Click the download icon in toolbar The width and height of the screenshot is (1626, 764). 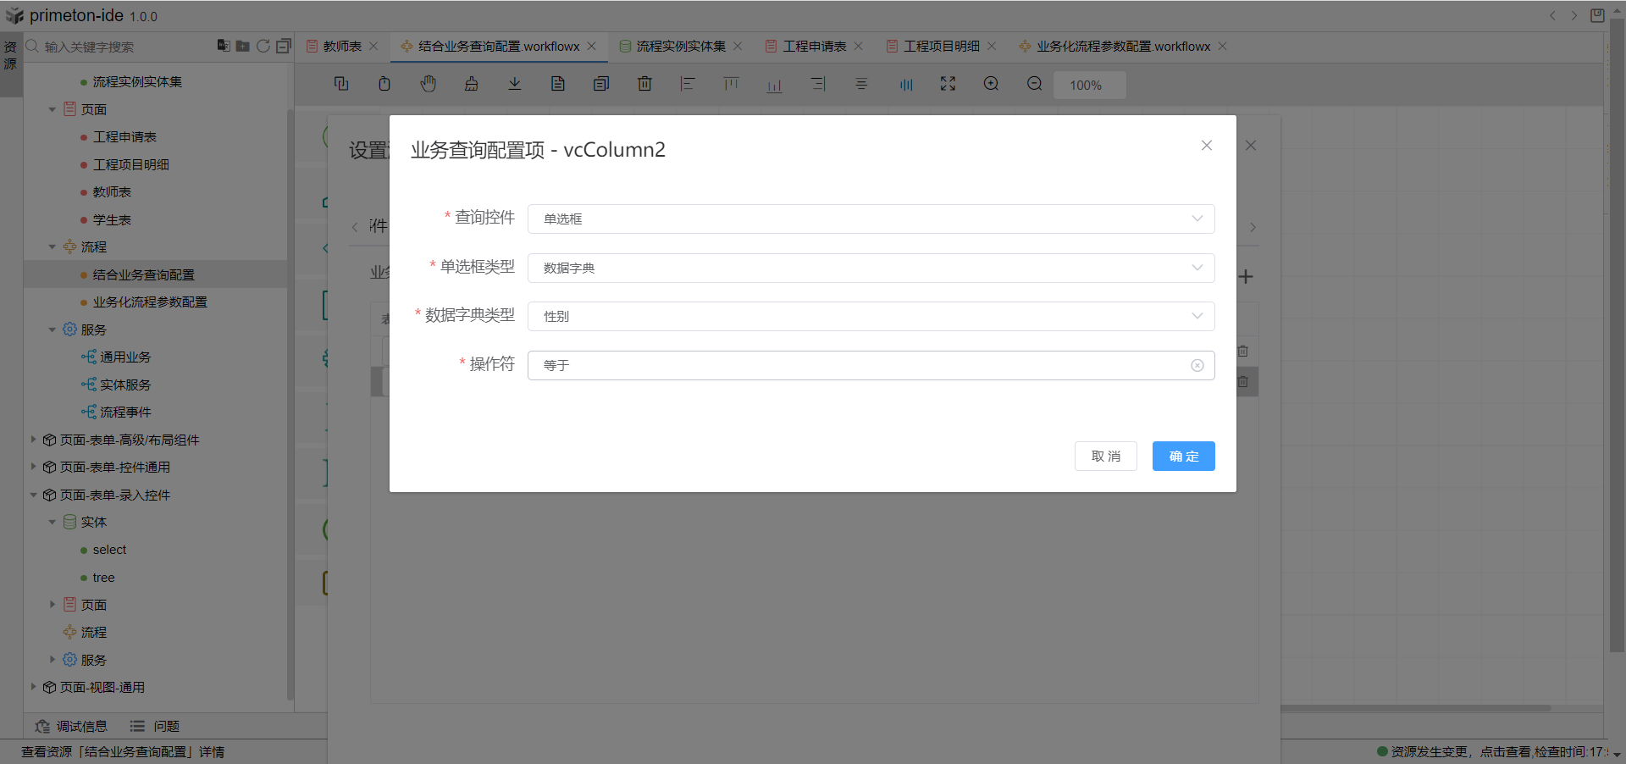click(x=515, y=84)
